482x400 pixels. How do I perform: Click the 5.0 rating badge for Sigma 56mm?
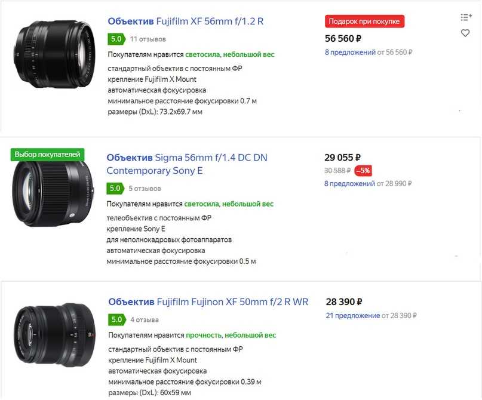click(x=115, y=189)
